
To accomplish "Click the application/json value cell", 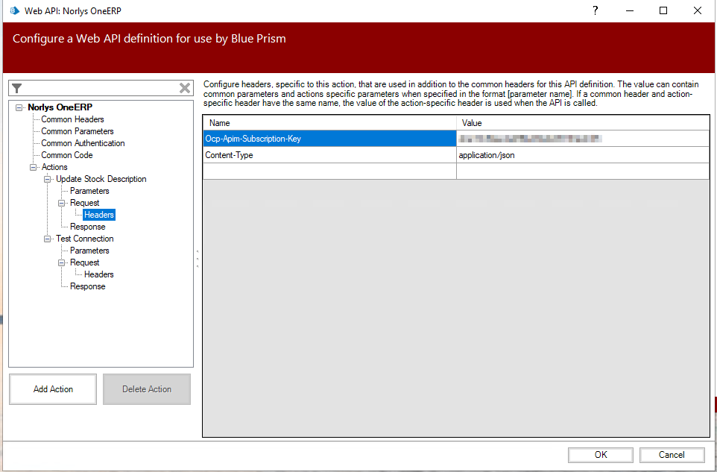I will (x=581, y=155).
